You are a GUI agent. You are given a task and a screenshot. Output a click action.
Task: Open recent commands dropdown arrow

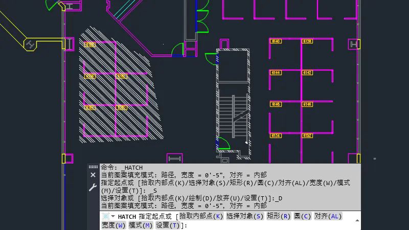pyautogui.click(x=113, y=216)
